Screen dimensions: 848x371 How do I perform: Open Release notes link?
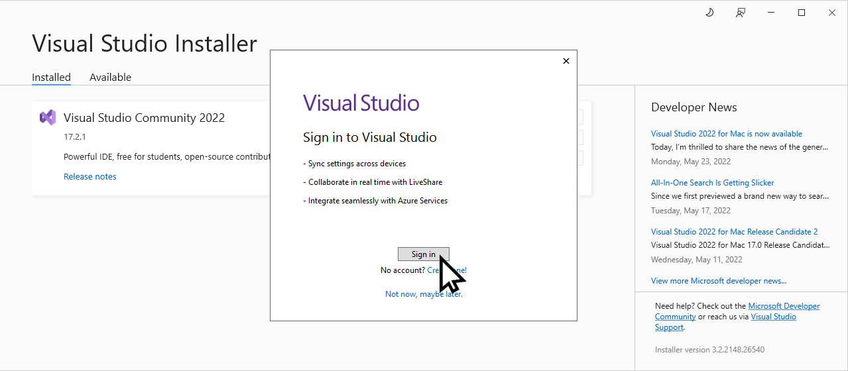click(90, 177)
